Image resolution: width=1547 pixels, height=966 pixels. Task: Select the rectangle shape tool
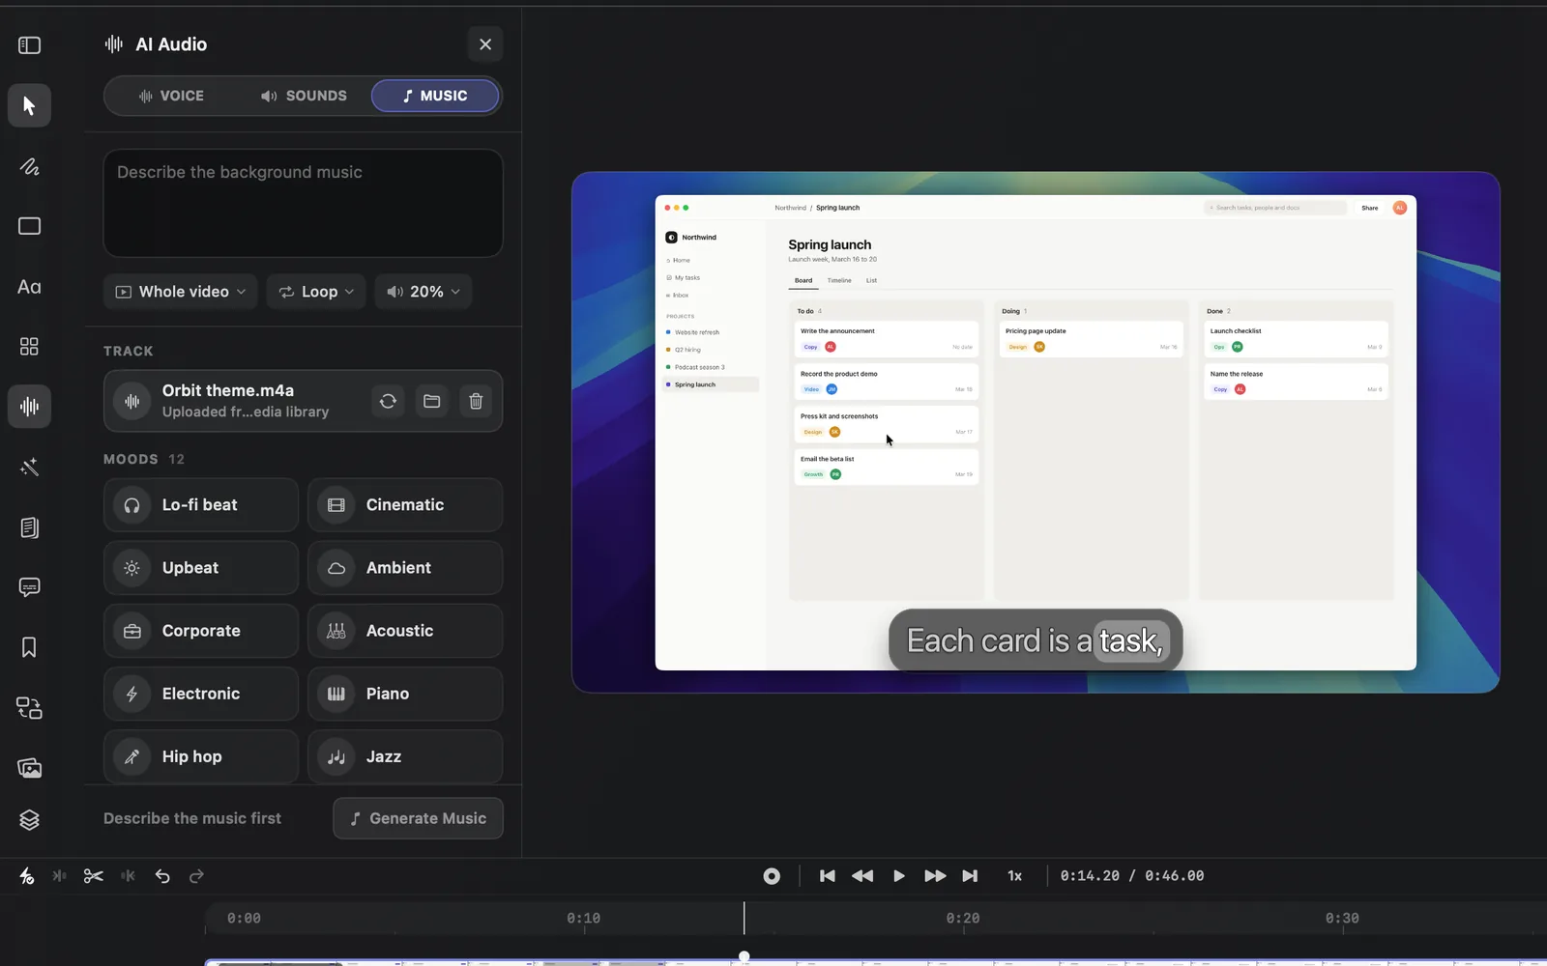click(x=29, y=226)
